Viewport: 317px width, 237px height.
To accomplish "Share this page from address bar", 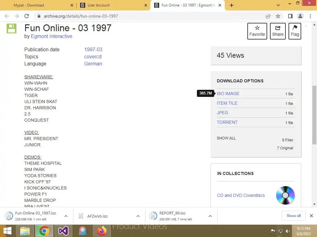I will 268,16.
